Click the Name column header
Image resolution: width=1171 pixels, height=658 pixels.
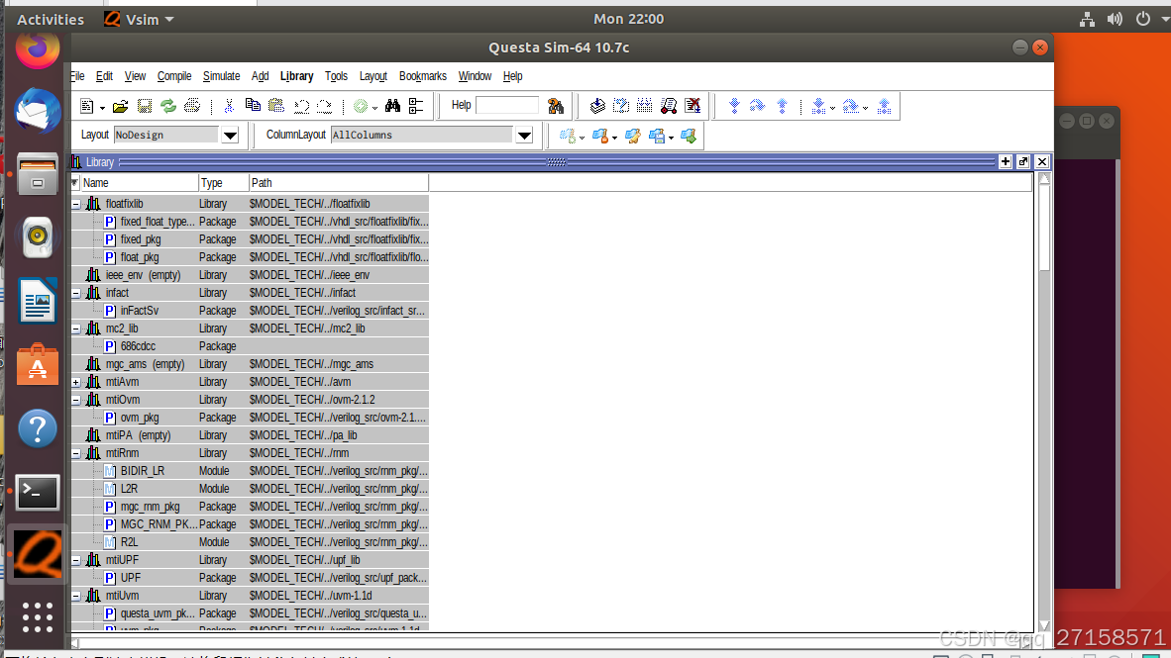tap(139, 183)
